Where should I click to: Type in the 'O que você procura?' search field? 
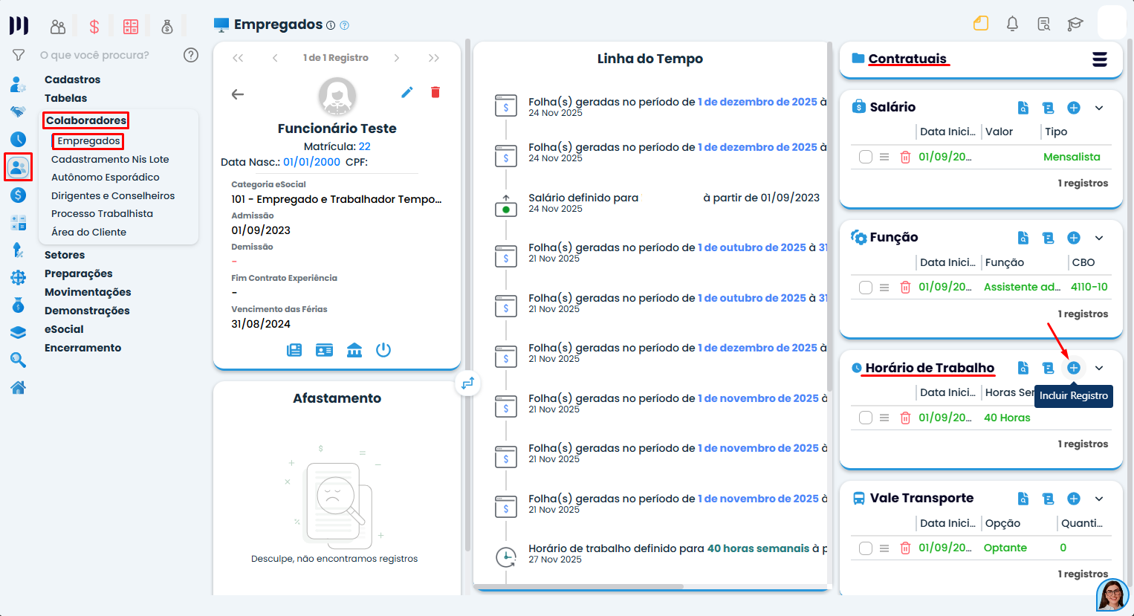(104, 55)
